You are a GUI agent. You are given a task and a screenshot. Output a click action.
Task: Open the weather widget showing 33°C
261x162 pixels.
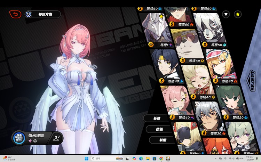click(x=9, y=158)
